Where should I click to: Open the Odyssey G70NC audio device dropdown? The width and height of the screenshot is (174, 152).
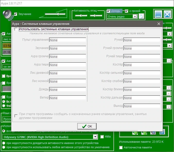click(x=95, y=137)
